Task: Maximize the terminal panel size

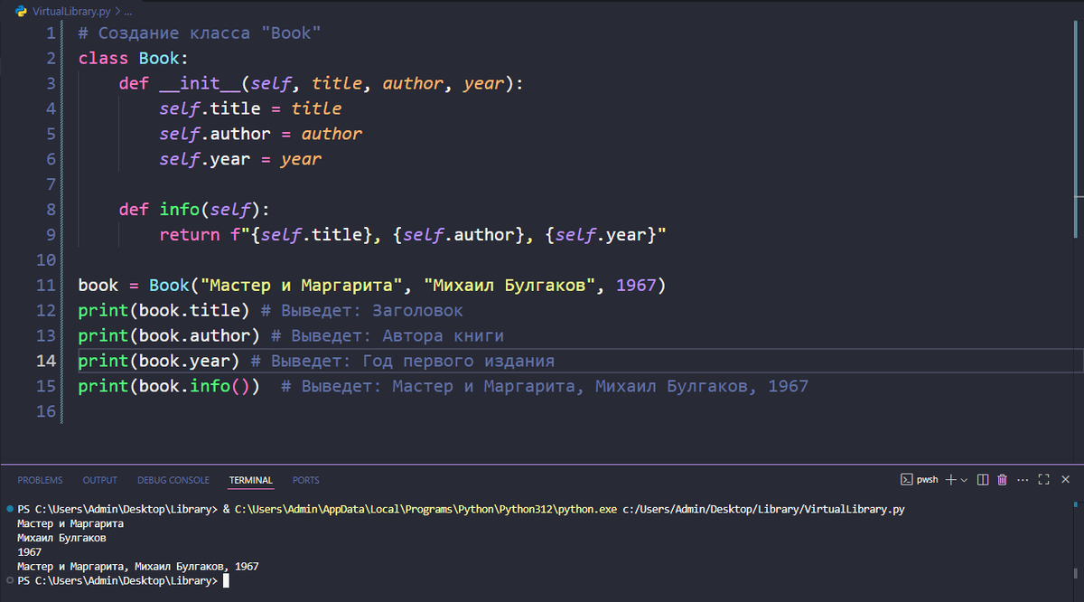Action: pos(1043,480)
